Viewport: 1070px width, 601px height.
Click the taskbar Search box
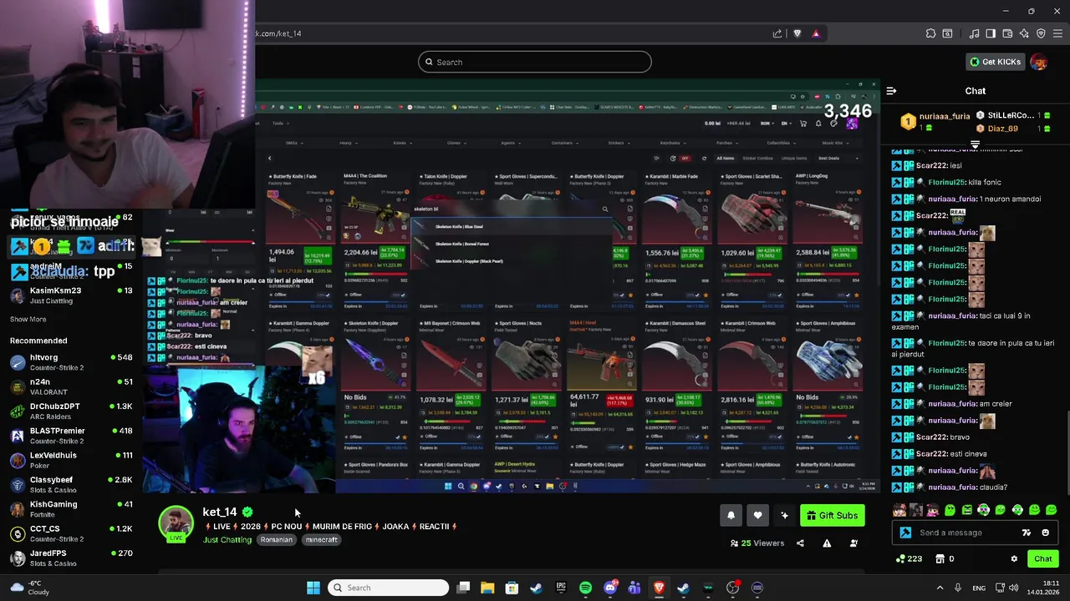pos(388,588)
